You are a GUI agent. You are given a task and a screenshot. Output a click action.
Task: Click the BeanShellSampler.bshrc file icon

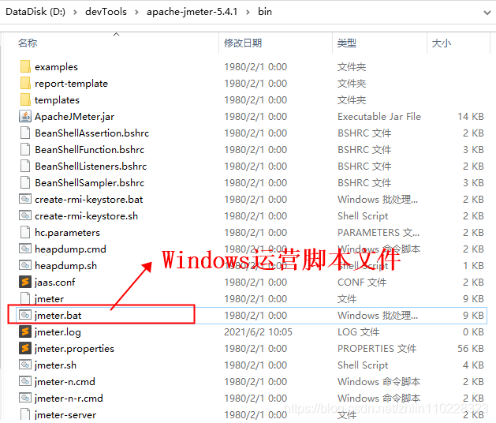pos(25,182)
